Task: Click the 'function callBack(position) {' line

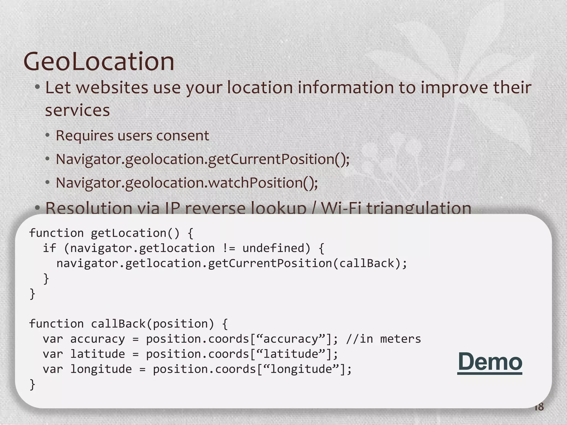Action: click(128, 324)
